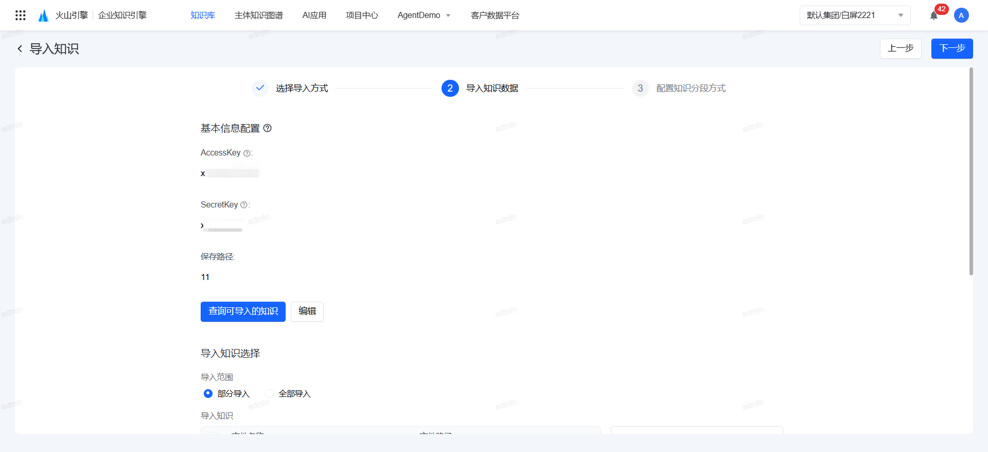
Task: Select the 全部导入 radio option
Action: (x=269, y=394)
